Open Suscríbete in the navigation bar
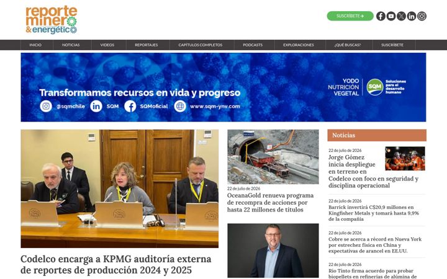 point(392,45)
